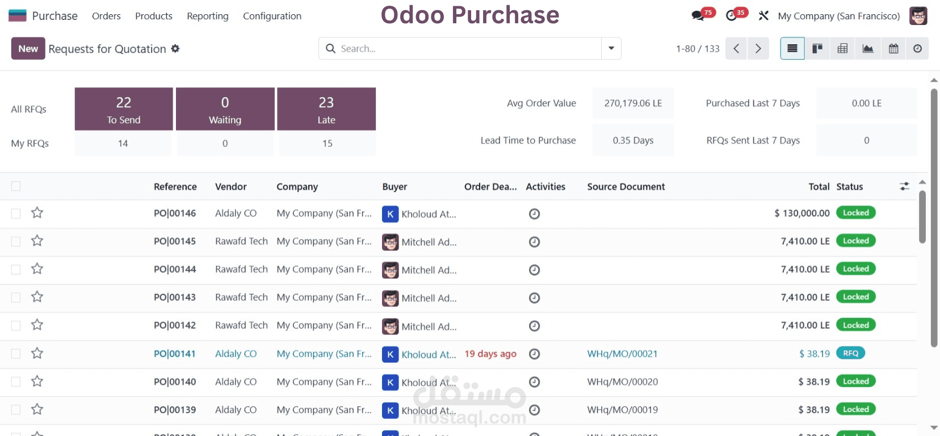Go to next page of records
The height and width of the screenshot is (436, 940).
(758, 49)
